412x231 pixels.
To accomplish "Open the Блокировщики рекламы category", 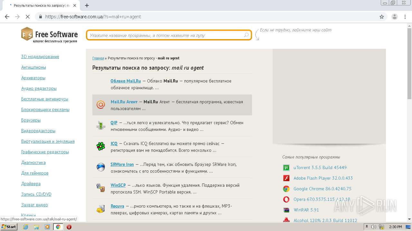I will coord(45,109).
